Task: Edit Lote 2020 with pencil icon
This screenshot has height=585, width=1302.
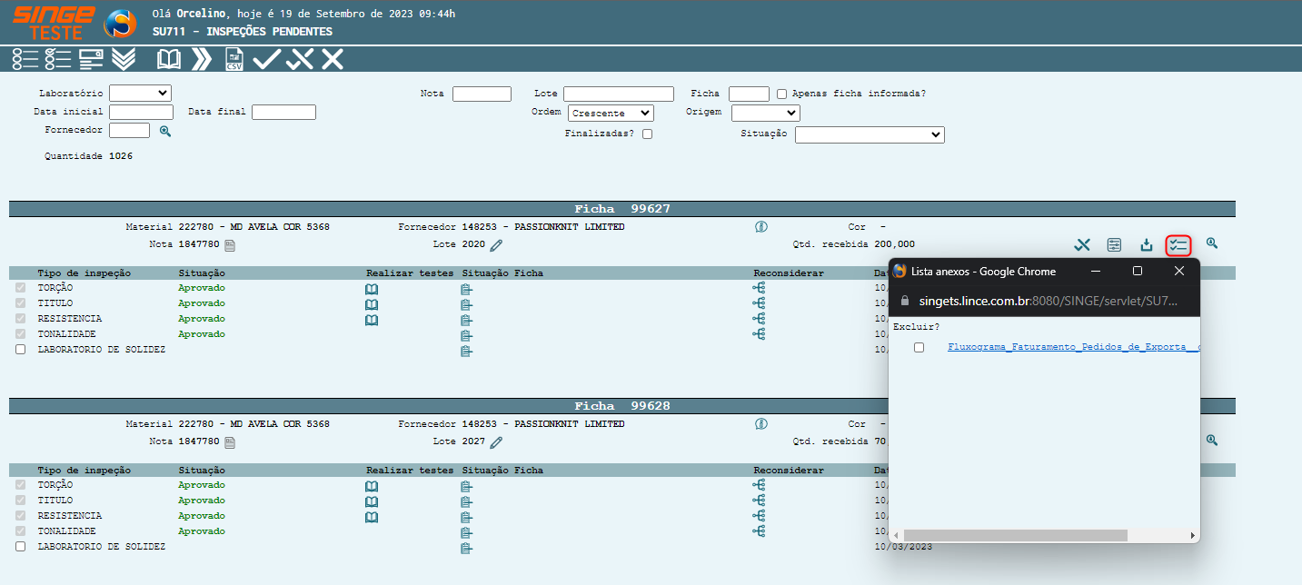Action: 496,244
